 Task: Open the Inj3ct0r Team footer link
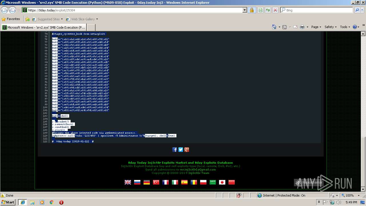199,173
